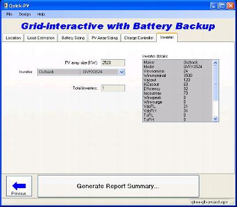Open the Inverter dropdown arrow
Image resolution: width=237 pixels, height=207 pixels.
[122, 72]
